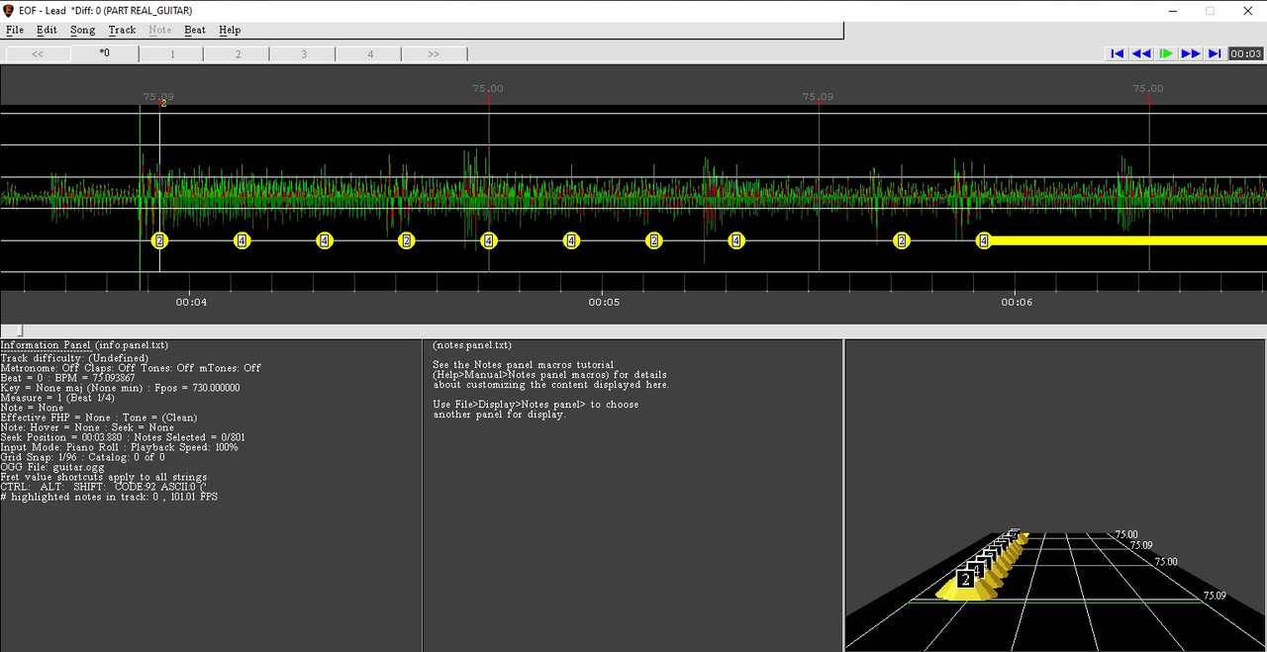Screen dimensions: 1267x652
Task: Open the Beat menu
Action: pyautogui.click(x=195, y=30)
